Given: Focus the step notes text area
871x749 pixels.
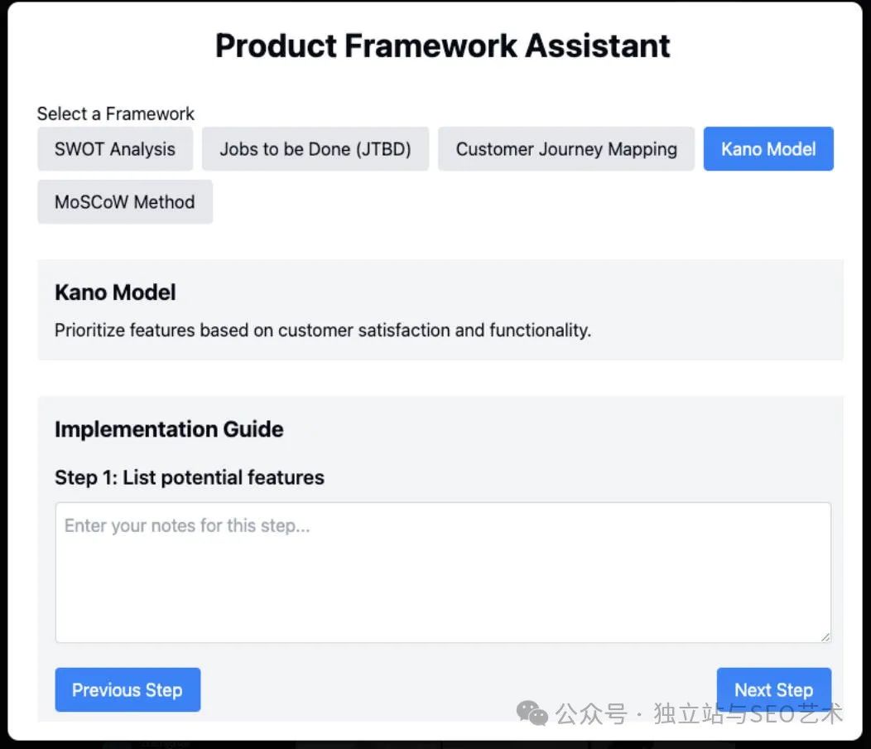Looking at the screenshot, I should (x=443, y=572).
